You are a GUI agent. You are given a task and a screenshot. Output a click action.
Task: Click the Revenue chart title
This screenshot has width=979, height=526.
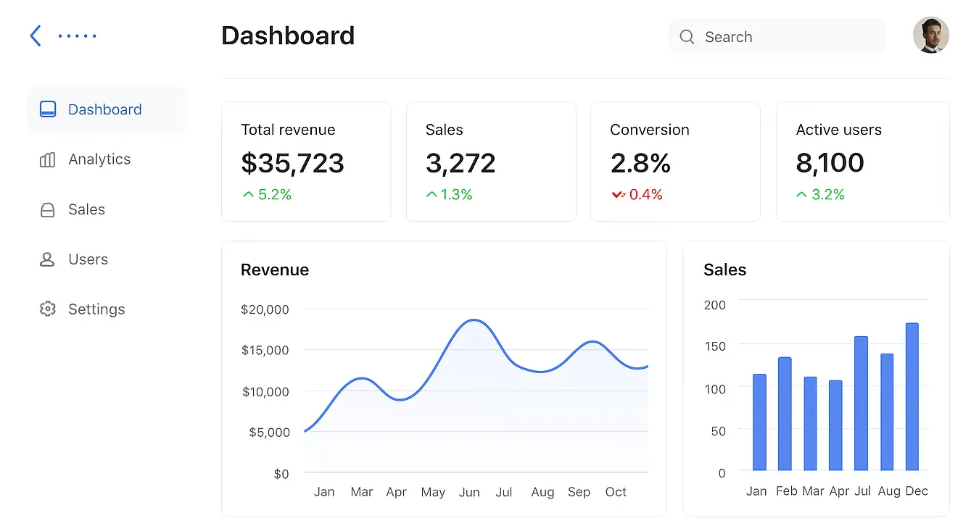point(275,270)
